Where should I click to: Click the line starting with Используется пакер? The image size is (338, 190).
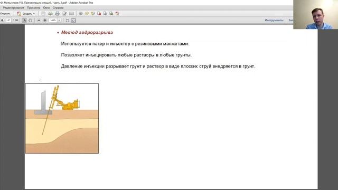pyautogui.click(x=125, y=44)
